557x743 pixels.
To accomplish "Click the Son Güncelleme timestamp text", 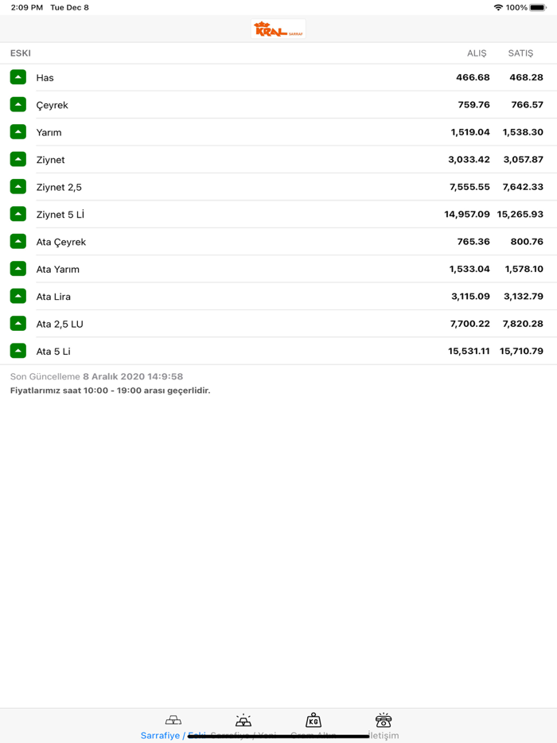I will [96, 376].
